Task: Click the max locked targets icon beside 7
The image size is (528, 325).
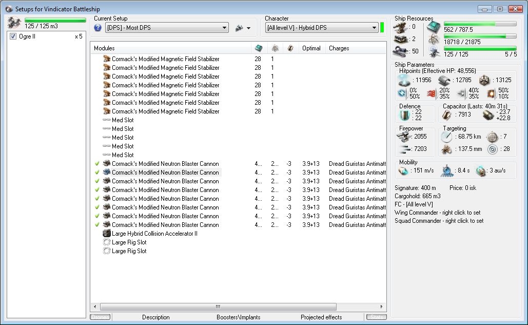Action: [x=492, y=137]
